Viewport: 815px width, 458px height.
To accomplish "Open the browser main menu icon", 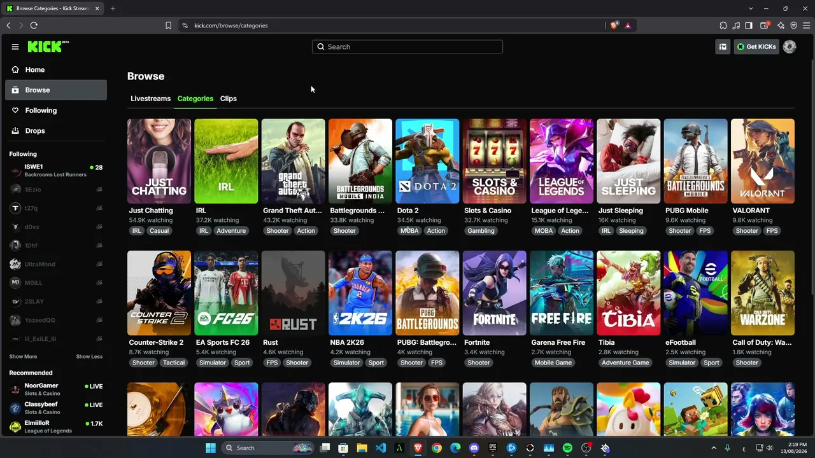I will coord(806,25).
